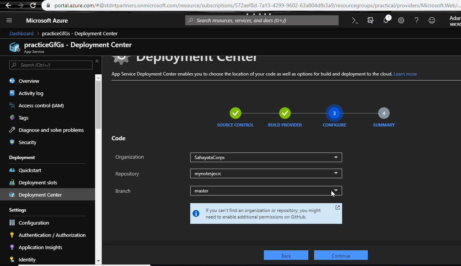Viewport: 461px width, 266px height.
Task: Open the Directory and subscription filter
Action: pos(370,20)
